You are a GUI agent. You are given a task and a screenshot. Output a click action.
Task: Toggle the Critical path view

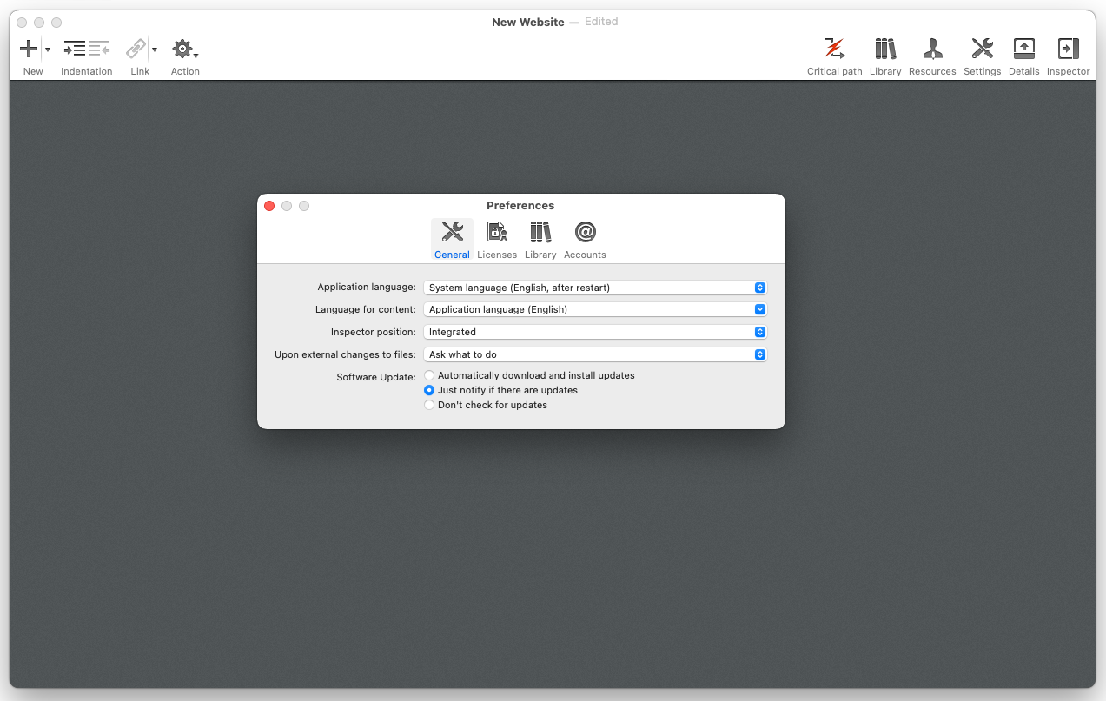tap(834, 50)
